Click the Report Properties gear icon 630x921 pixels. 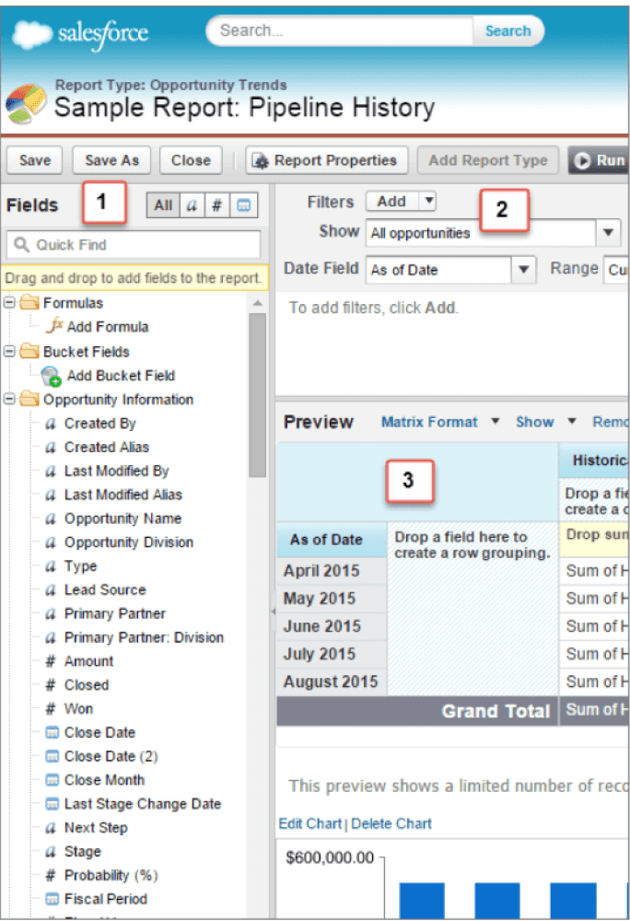pos(259,160)
